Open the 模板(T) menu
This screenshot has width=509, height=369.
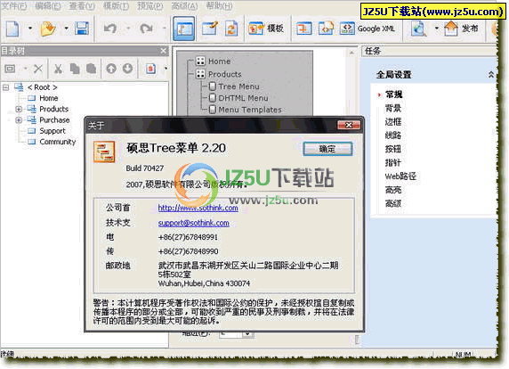click(116, 5)
